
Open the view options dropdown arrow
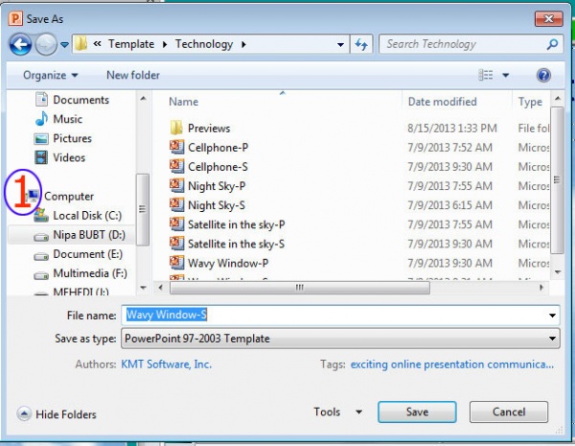[505, 75]
